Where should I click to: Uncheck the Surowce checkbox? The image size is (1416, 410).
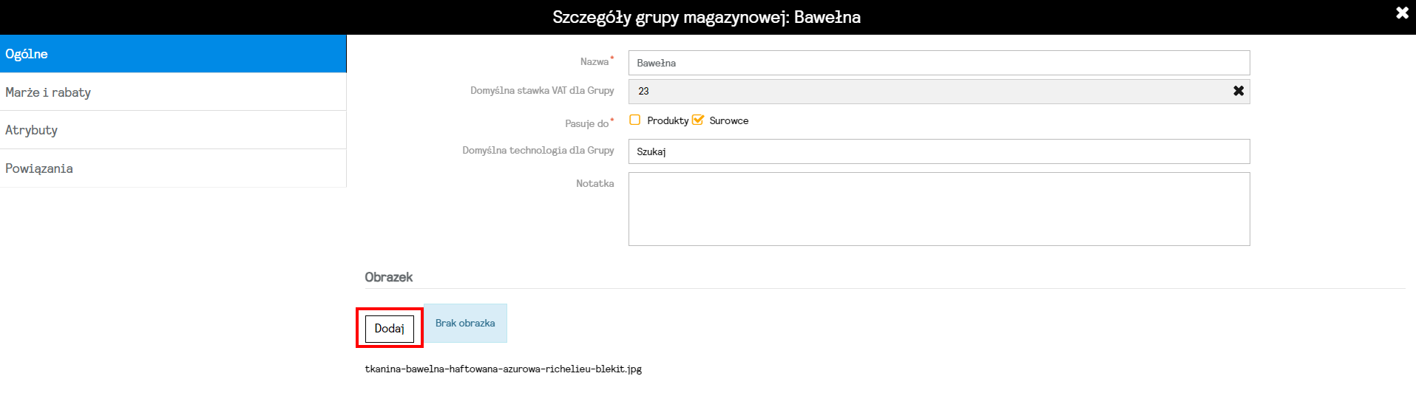(x=697, y=120)
